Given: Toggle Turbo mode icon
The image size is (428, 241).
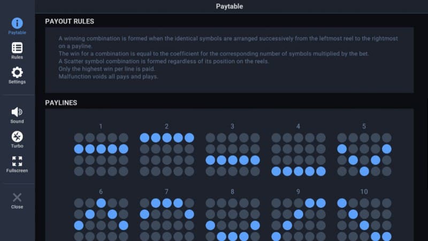Looking at the screenshot, I should point(17,136).
